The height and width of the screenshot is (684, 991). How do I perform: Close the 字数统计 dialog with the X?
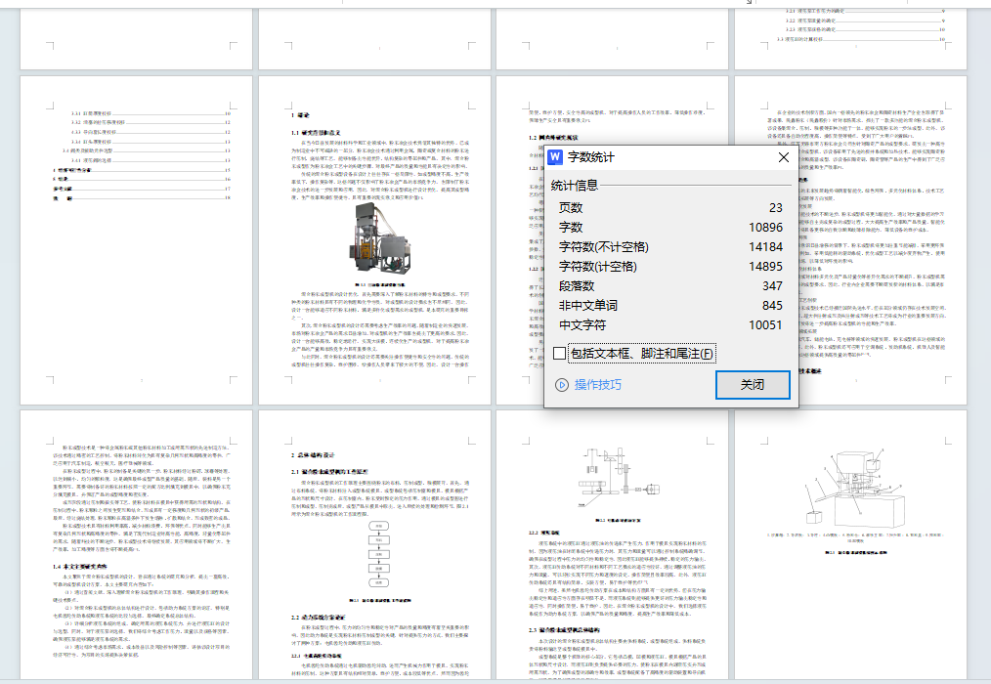[x=784, y=157]
